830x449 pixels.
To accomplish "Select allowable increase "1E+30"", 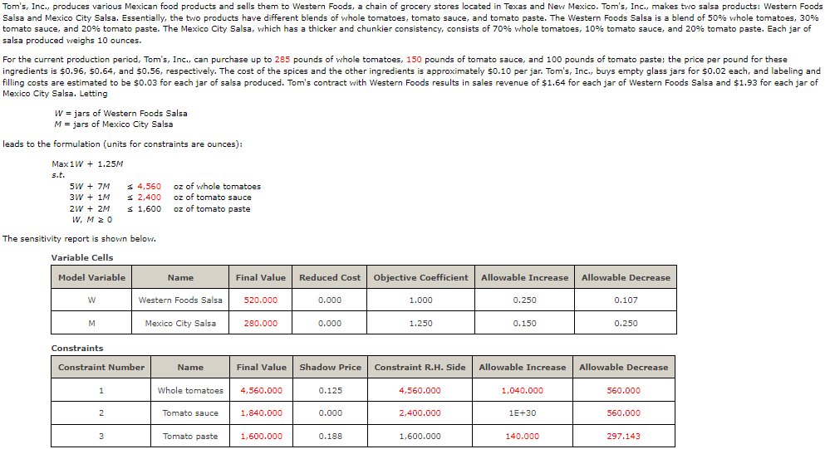I will (523, 413).
